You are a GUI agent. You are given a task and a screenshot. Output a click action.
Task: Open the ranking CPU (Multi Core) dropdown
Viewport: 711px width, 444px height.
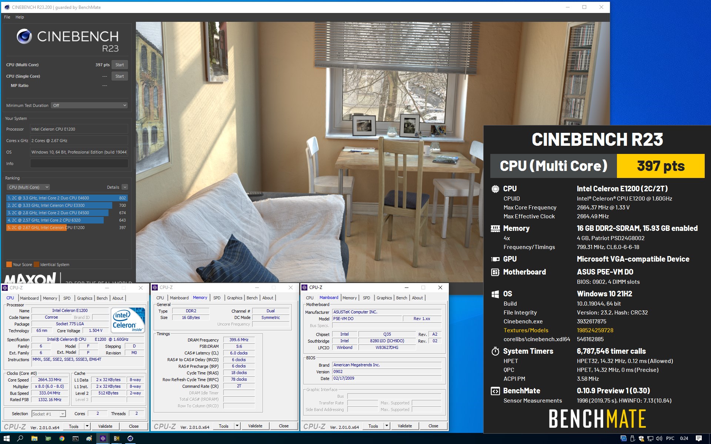[28, 187]
